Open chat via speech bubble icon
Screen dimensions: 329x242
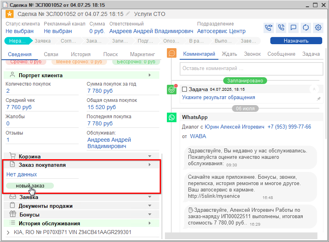[293, 27]
